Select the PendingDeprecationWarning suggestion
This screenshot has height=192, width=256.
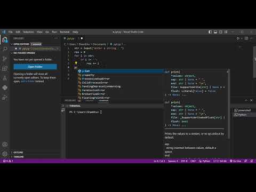(x=120, y=86)
